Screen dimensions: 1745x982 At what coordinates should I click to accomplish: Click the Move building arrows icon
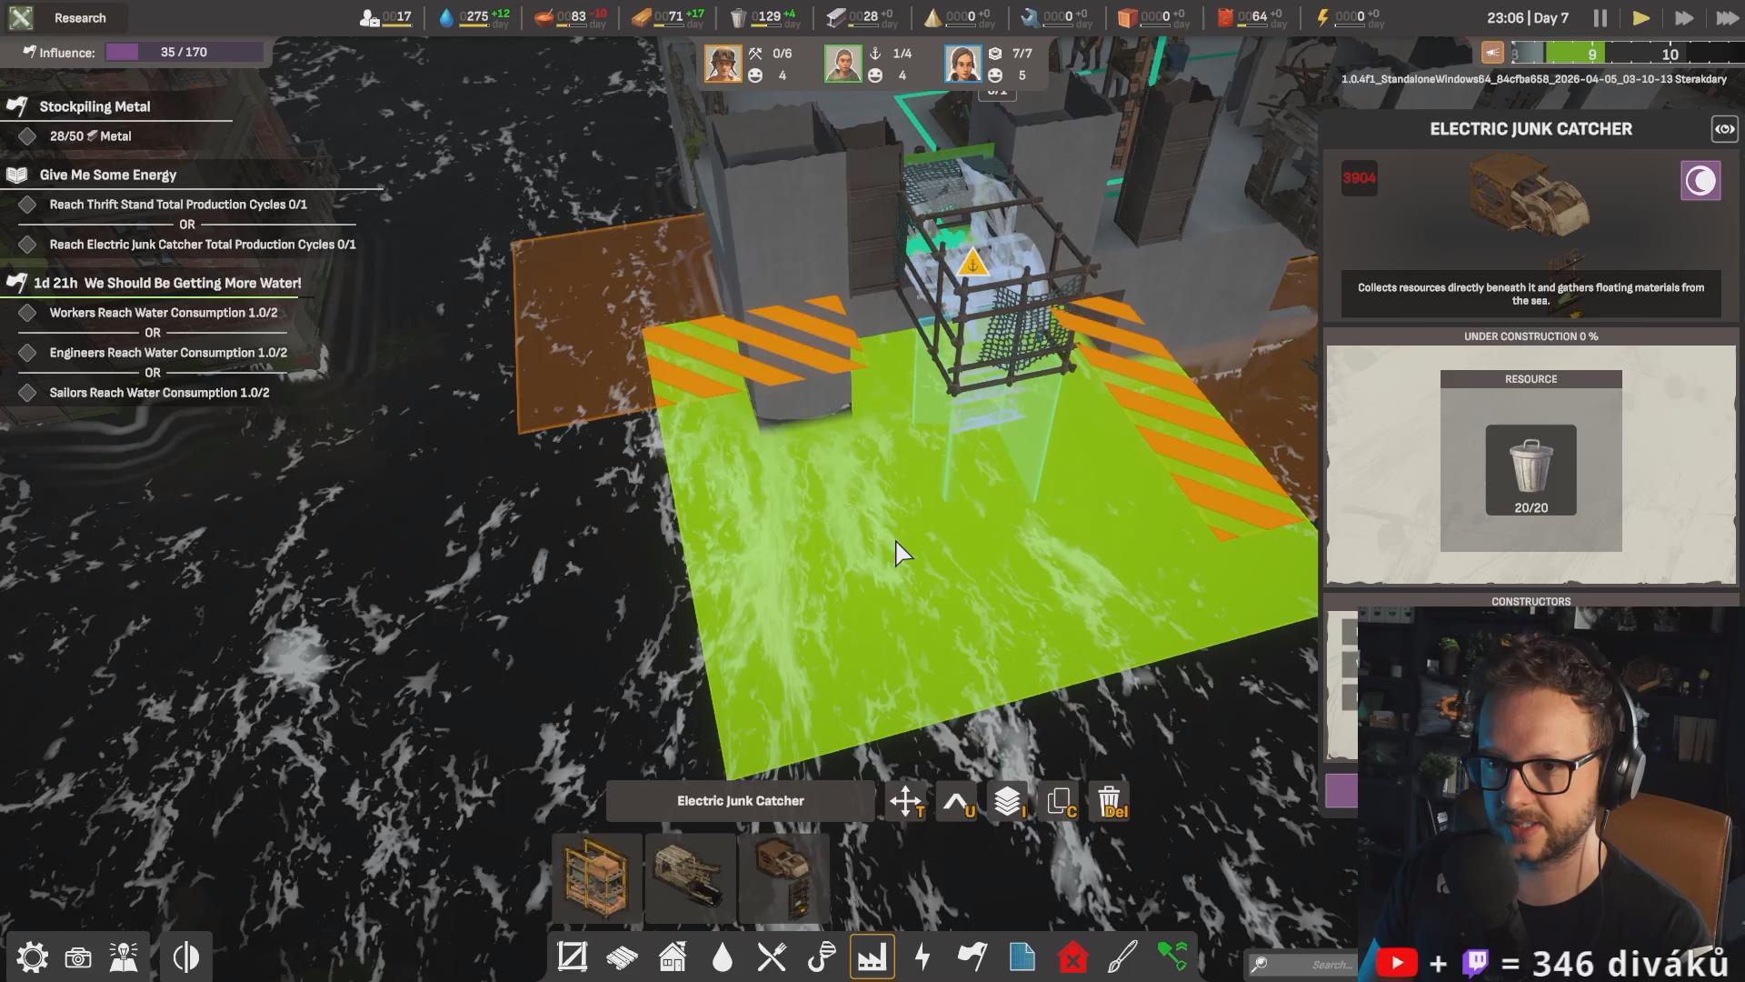(x=906, y=802)
